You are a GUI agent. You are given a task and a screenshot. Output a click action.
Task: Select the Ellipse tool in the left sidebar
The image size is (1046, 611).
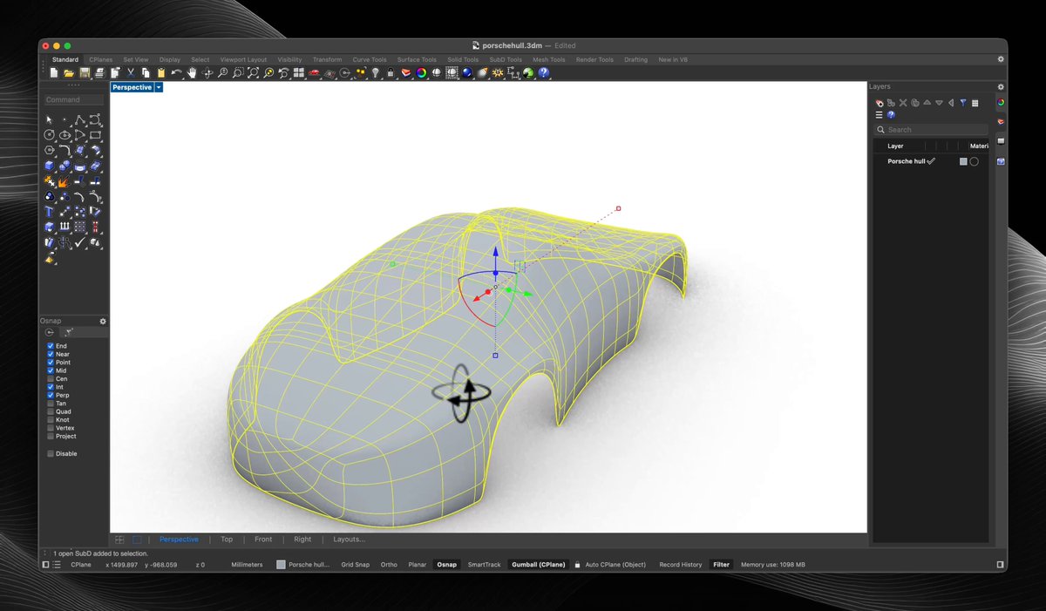[65, 135]
